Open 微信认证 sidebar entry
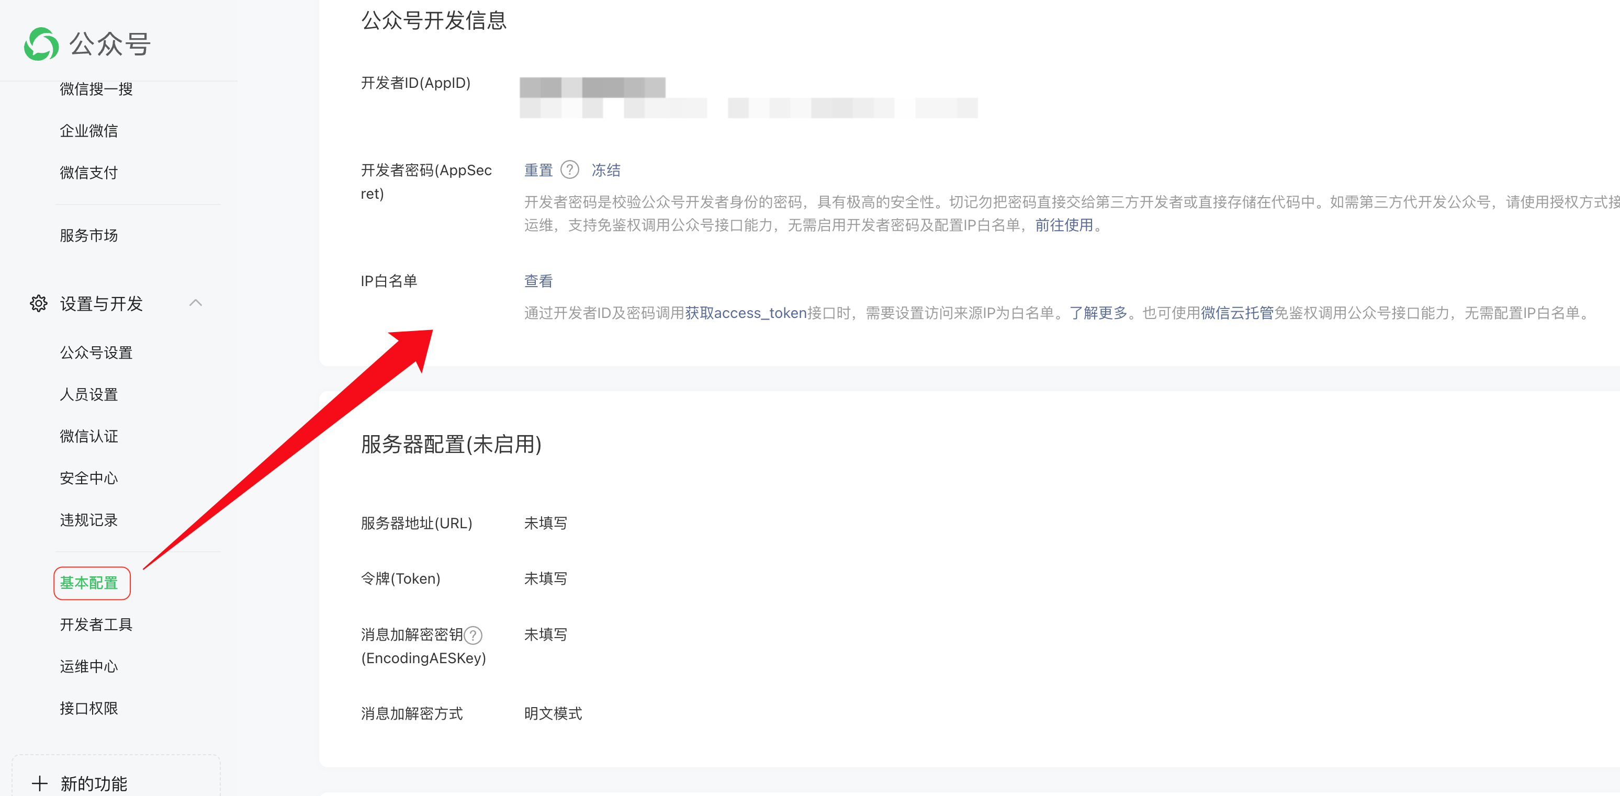This screenshot has height=796, width=1620. (89, 436)
